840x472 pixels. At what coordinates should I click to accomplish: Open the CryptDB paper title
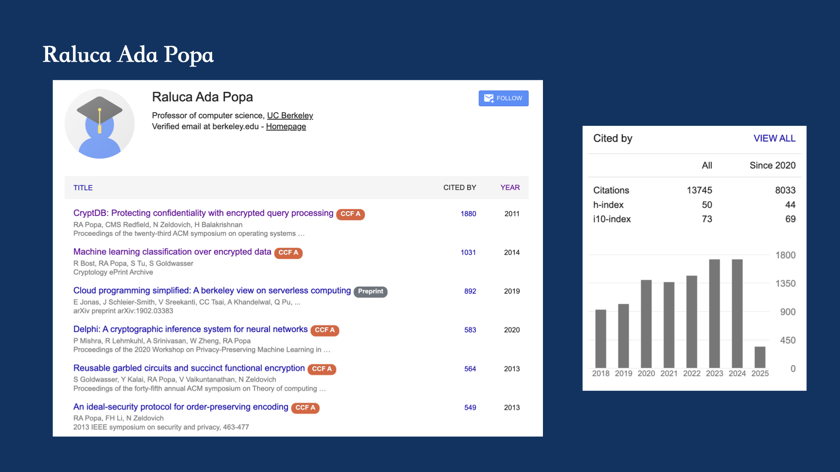[203, 213]
